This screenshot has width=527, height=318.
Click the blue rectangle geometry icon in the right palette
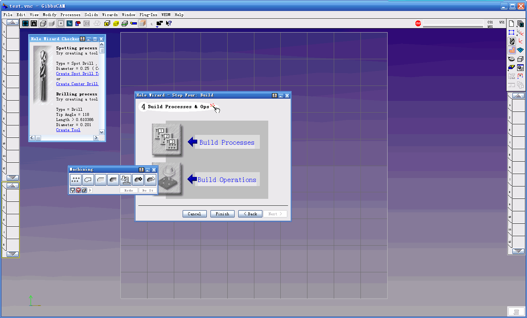512,33
